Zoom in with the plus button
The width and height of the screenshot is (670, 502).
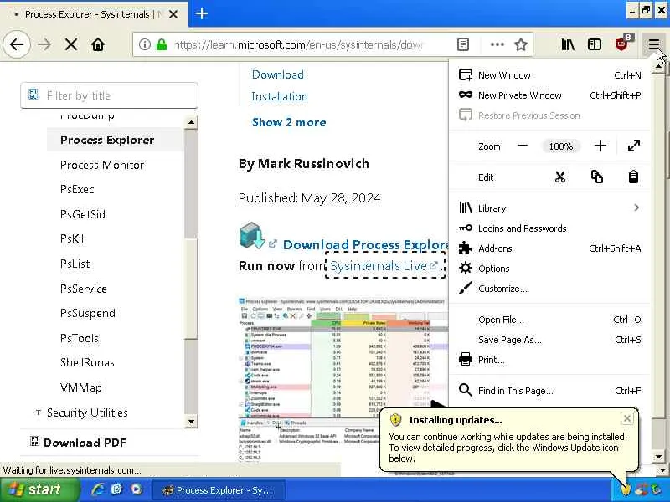(600, 146)
